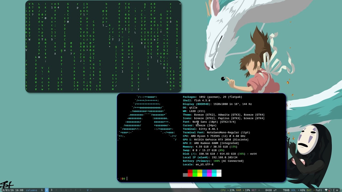This screenshot has height=192, width=342.
Task: Switch to workspace 1 in the bar
Action: 42,190
